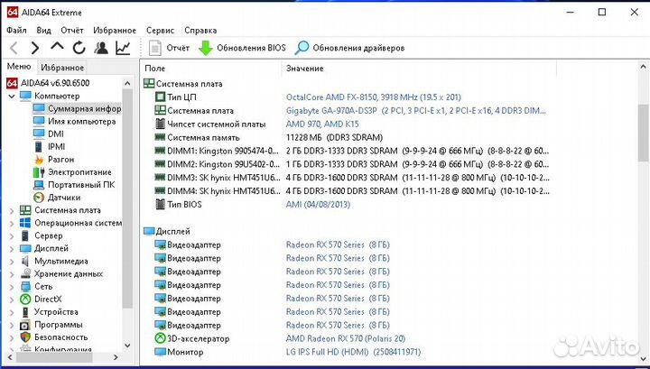The height and width of the screenshot is (369, 650).
Task: Click the 3D-акселератор Xbox icon in the list
Action: pyautogui.click(x=160, y=338)
